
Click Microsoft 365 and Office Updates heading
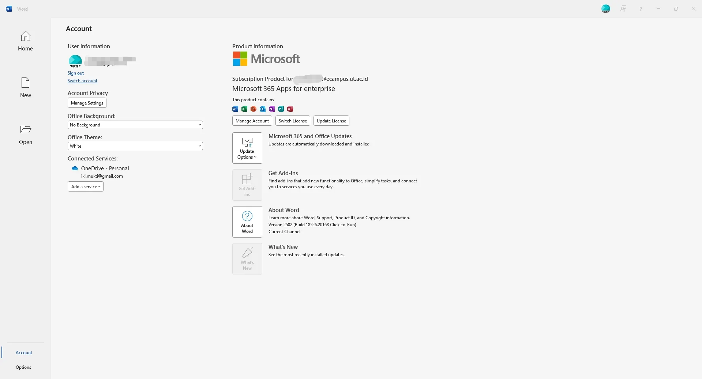[310, 136]
